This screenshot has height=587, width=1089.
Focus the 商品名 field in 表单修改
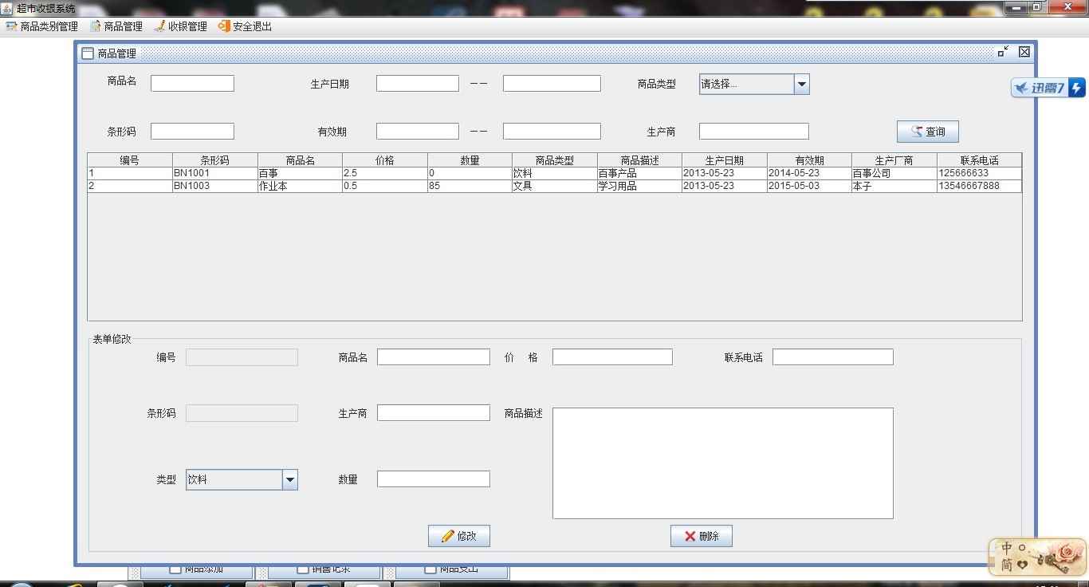(x=434, y=357)
